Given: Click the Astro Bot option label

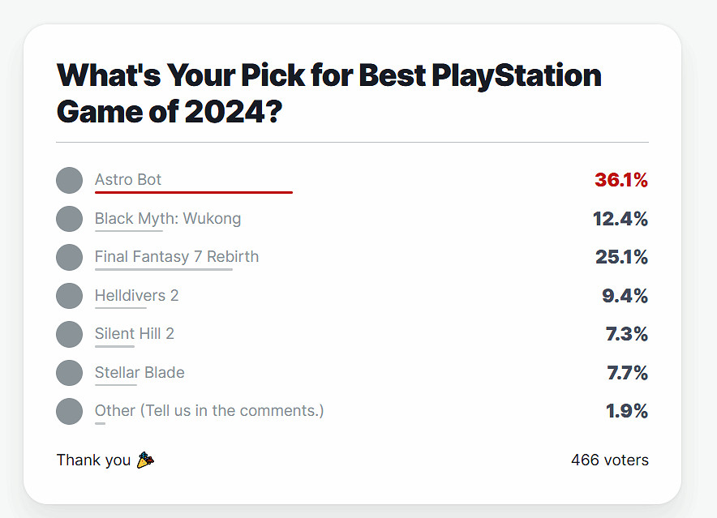Looking at the screenshot, I should coord(128,180).
